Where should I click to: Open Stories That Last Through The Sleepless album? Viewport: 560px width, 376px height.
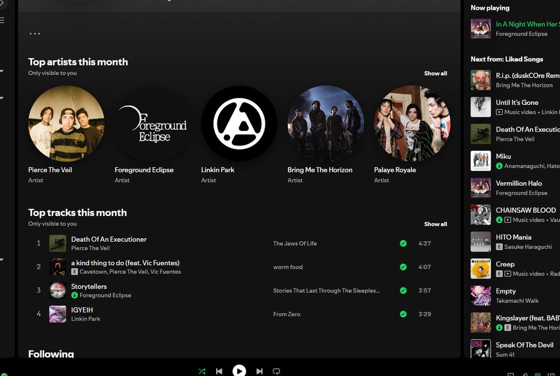pyautogui.click(x=326, y=290)
